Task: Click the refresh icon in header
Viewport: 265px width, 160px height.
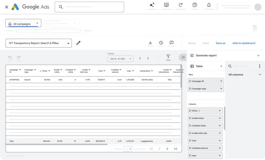Action: [x=181, y=5]
